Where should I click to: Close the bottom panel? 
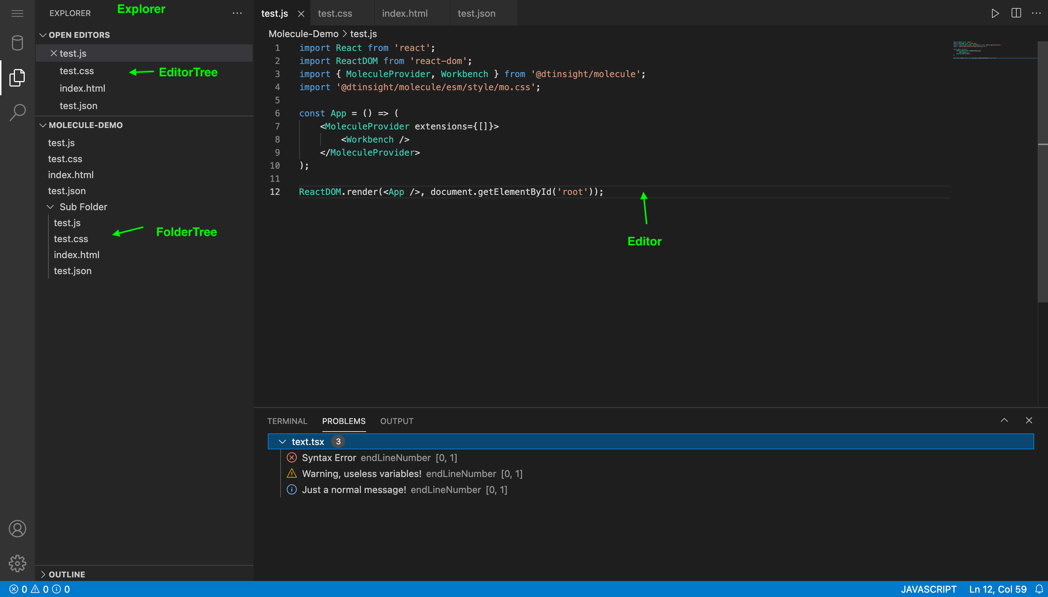(x=1029, y=420)
